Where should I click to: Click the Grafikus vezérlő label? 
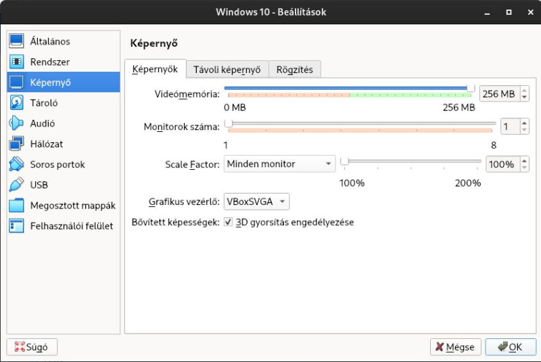(184, 202)
